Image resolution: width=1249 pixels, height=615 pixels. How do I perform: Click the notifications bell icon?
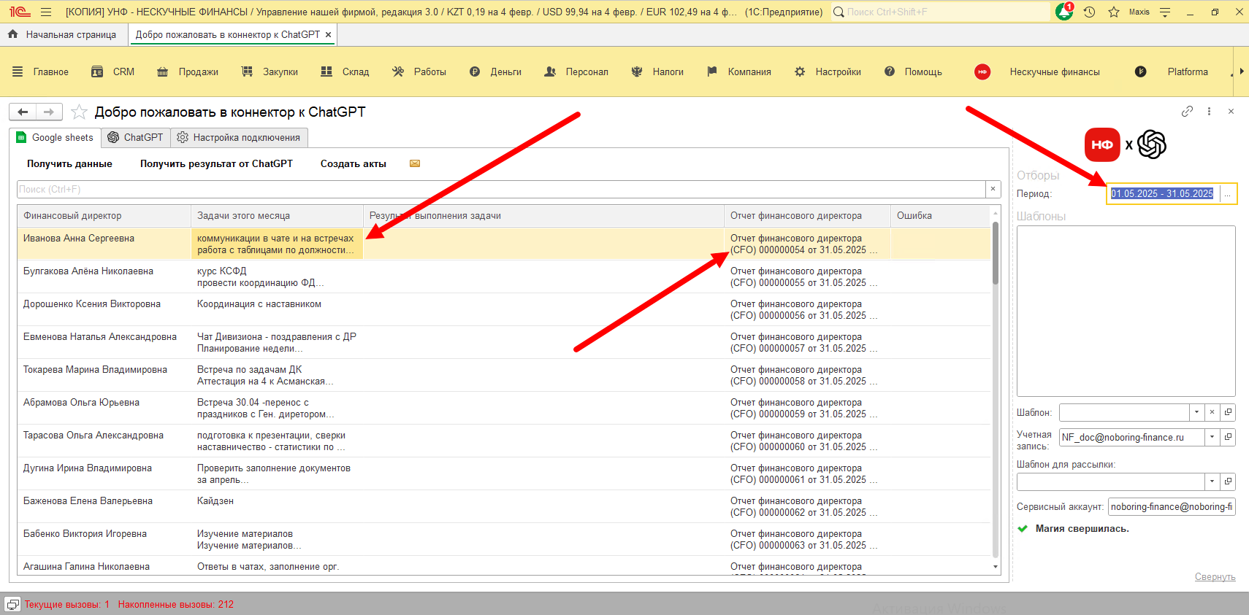click(x=1063, y=12)
